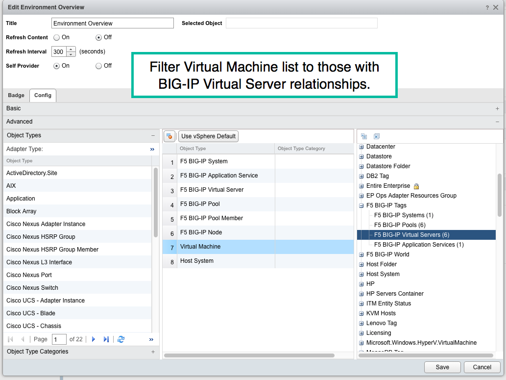Expand the Datacenter tree node
Image resolution: width=506 pixels, height=380 pixels.
[x=361, y=147]
